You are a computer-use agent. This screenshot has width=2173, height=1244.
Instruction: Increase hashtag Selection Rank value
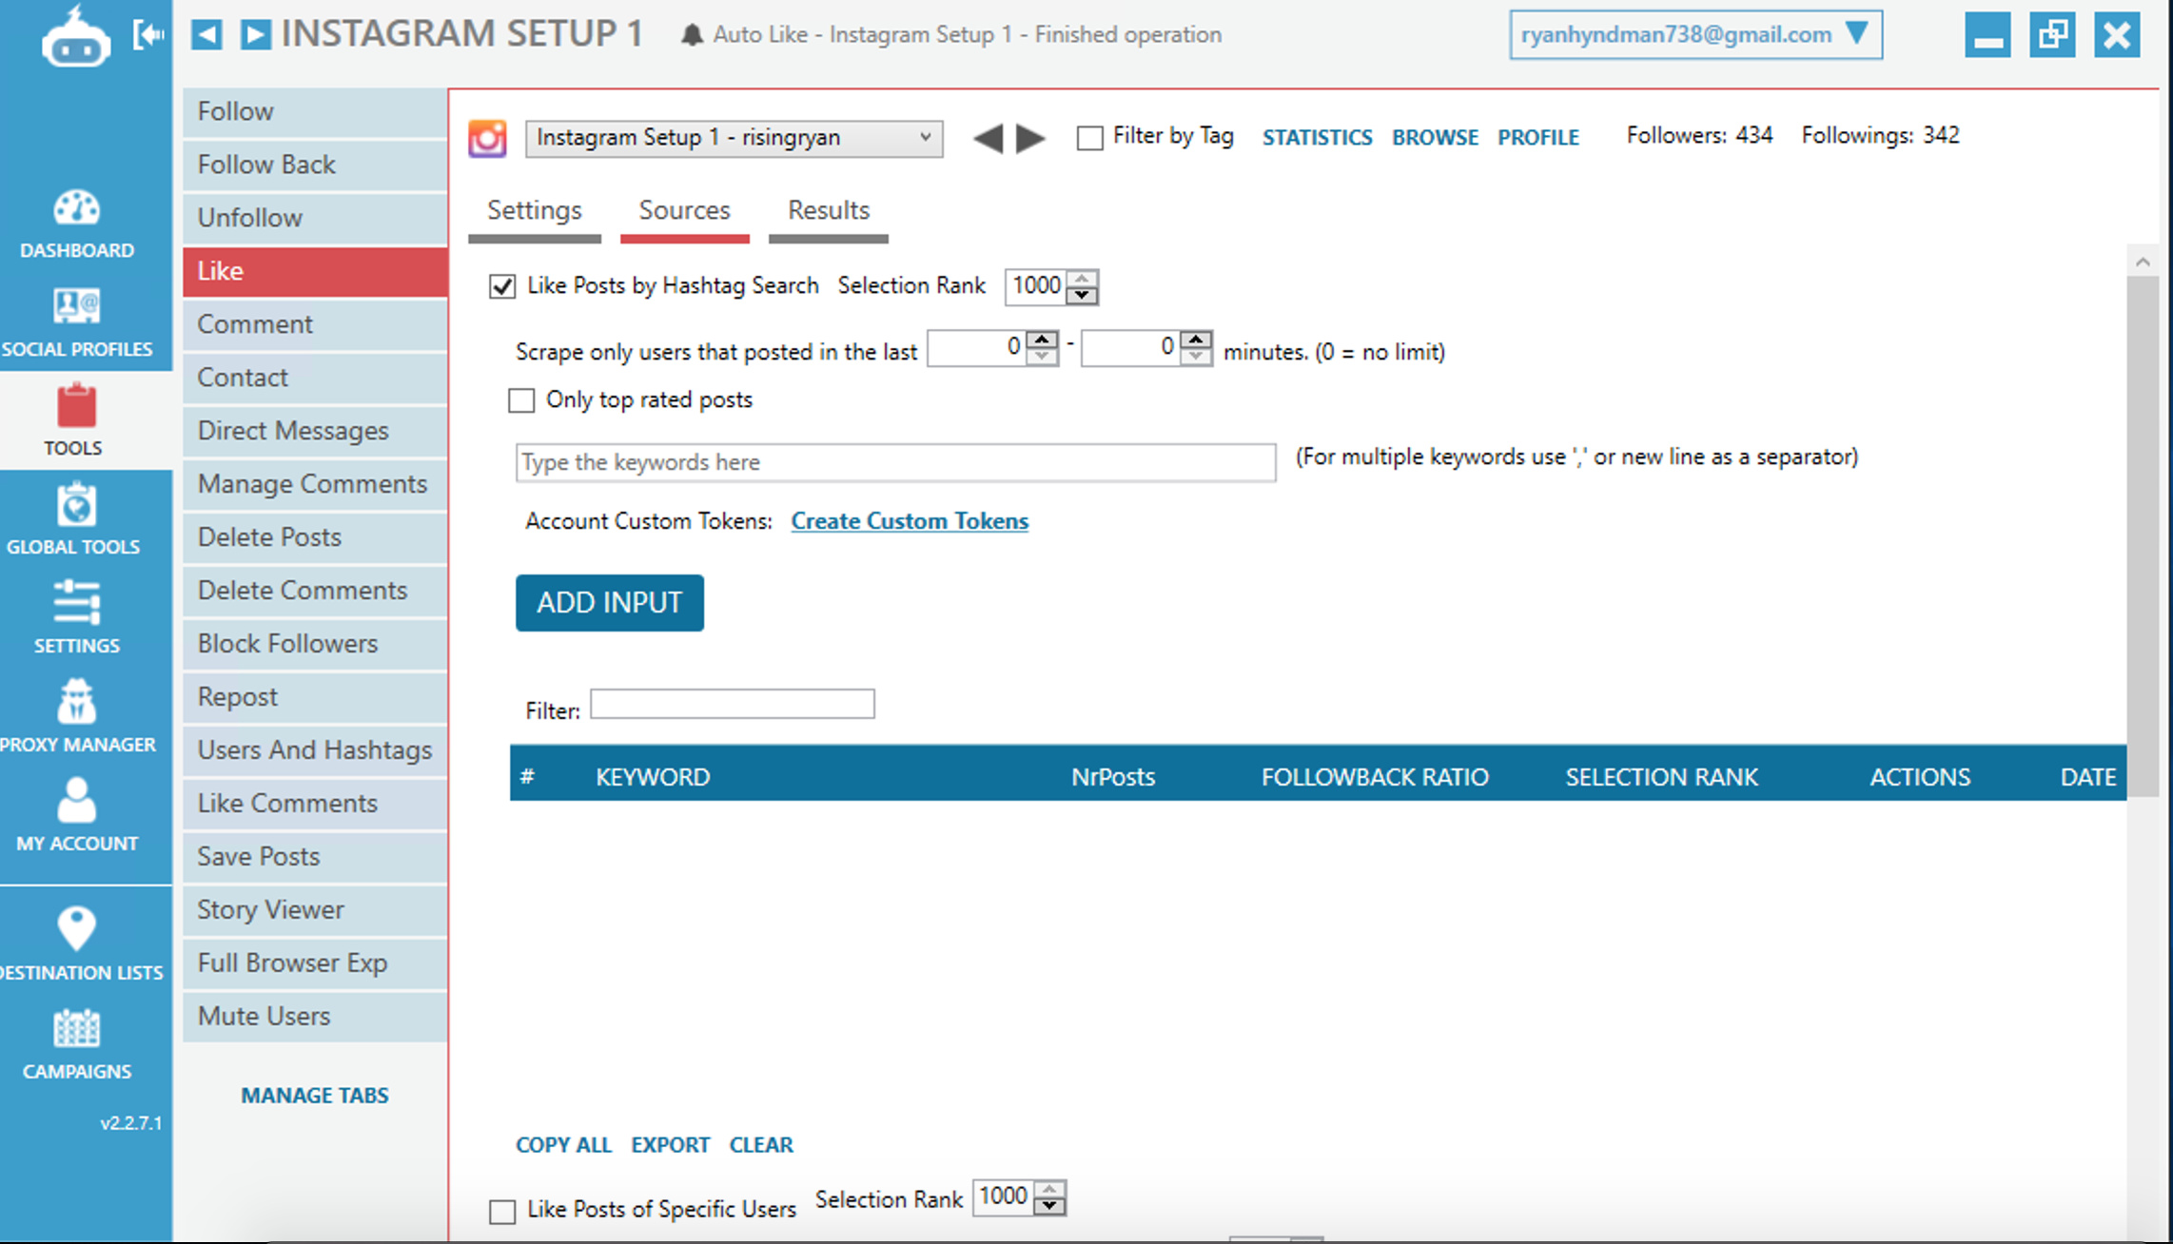tap(1082, 279)
